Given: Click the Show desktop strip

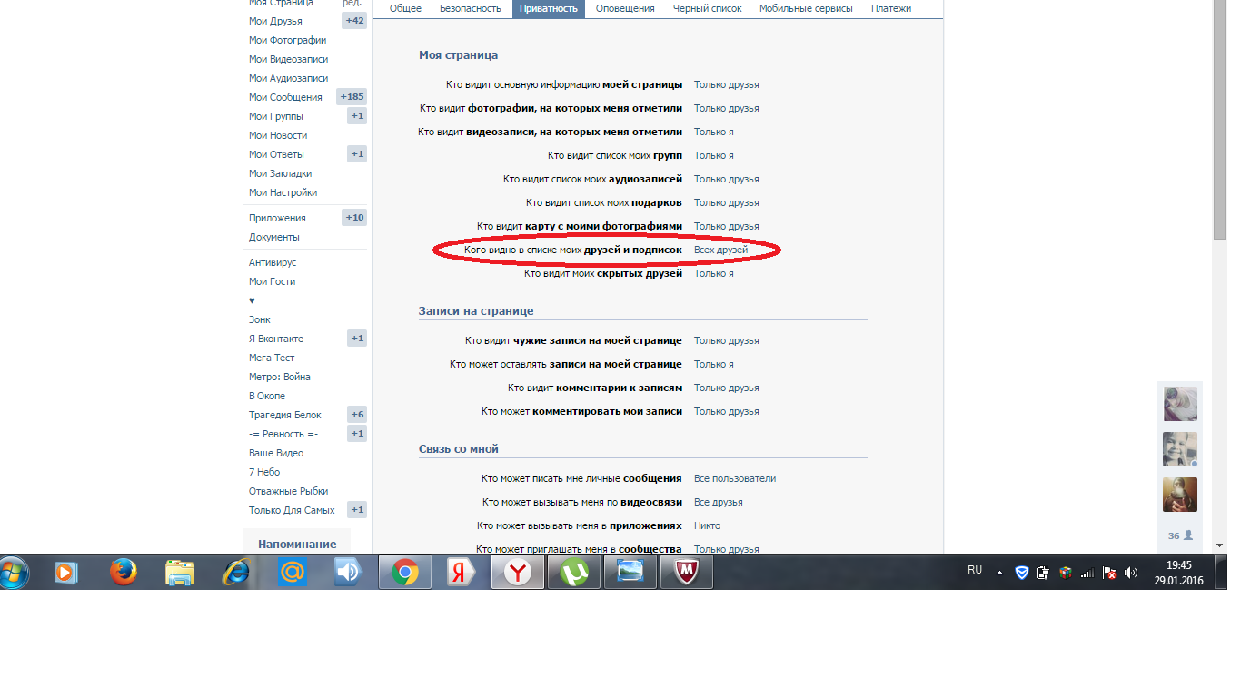Looking at the screenshot, I should pyautogui.click(x=1221, y=573).
